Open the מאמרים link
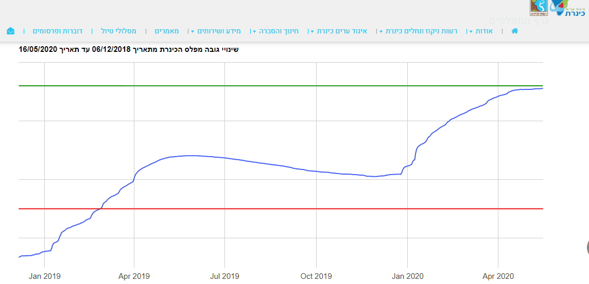The image size is (589, 284). pyautogui.click(x=167, y=31)
